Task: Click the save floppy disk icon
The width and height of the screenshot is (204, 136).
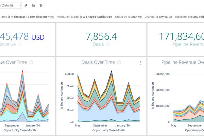Action: [33, 5]
